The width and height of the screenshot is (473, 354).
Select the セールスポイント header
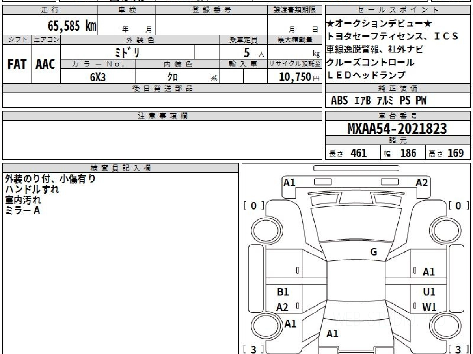pos(398,10)
